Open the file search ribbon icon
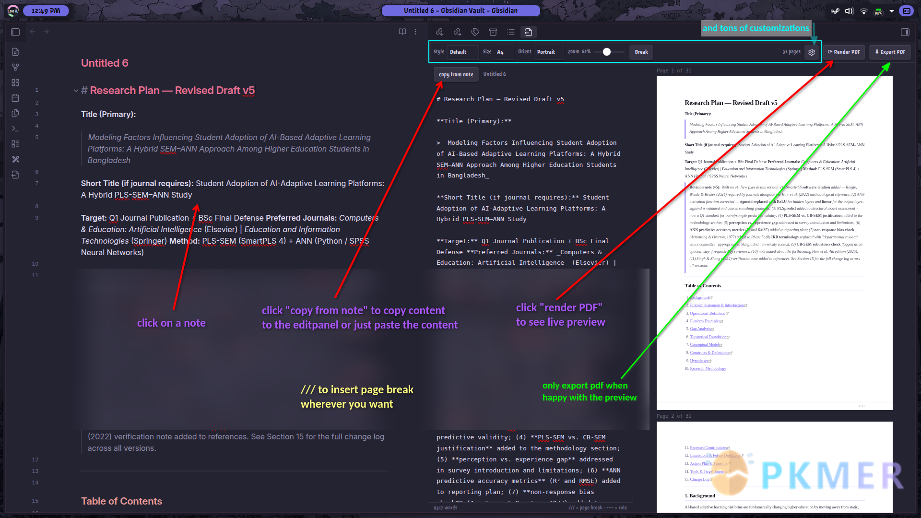 point(15,52)
